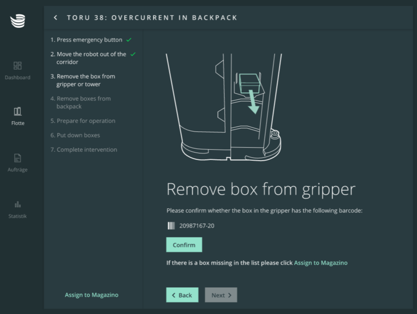Click the inline Assign to Magazino link
This screenshot has height=314, width=417.
[x=321, y=263]
